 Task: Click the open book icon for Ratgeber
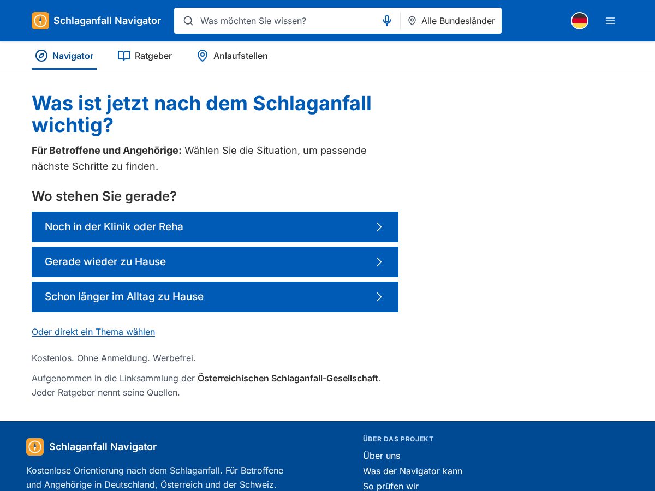pos(124,56)
